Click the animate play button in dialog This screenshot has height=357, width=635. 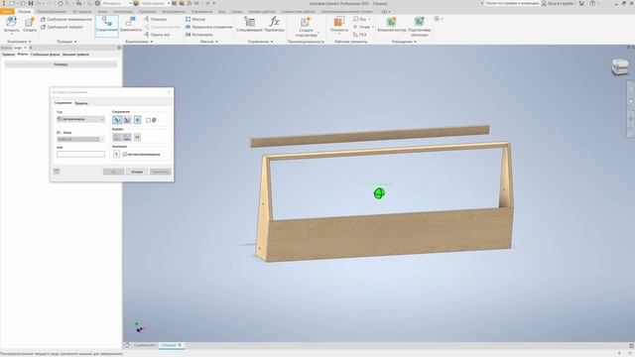[116, 155]
